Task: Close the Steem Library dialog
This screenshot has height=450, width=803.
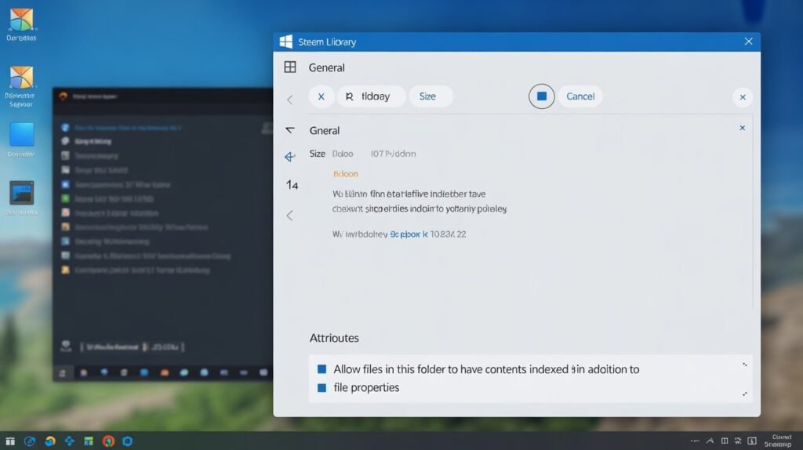Action: (748, 42)
